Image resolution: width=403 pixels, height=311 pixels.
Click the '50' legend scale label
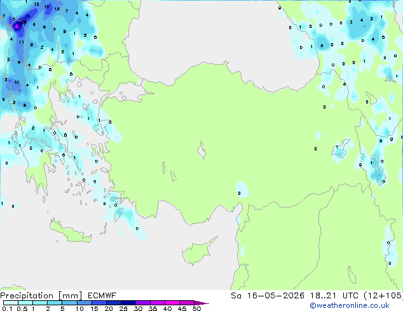pos(196,308)
